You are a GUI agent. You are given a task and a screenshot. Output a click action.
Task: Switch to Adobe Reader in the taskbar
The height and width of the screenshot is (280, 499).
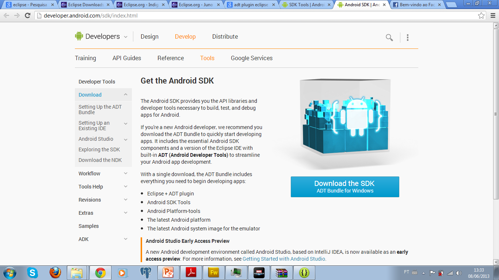[x=191, y=273]
